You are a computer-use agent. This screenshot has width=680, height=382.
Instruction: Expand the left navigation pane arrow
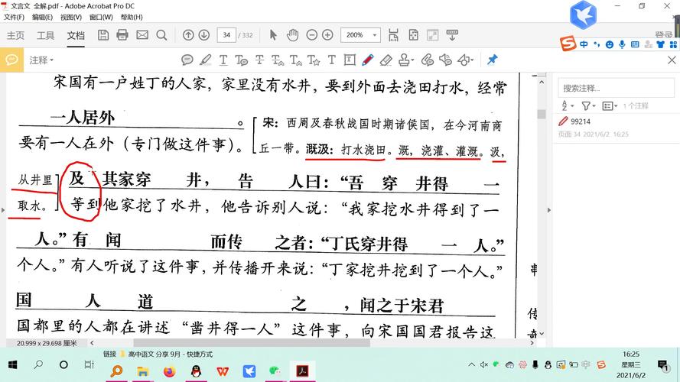click(2, 210)
